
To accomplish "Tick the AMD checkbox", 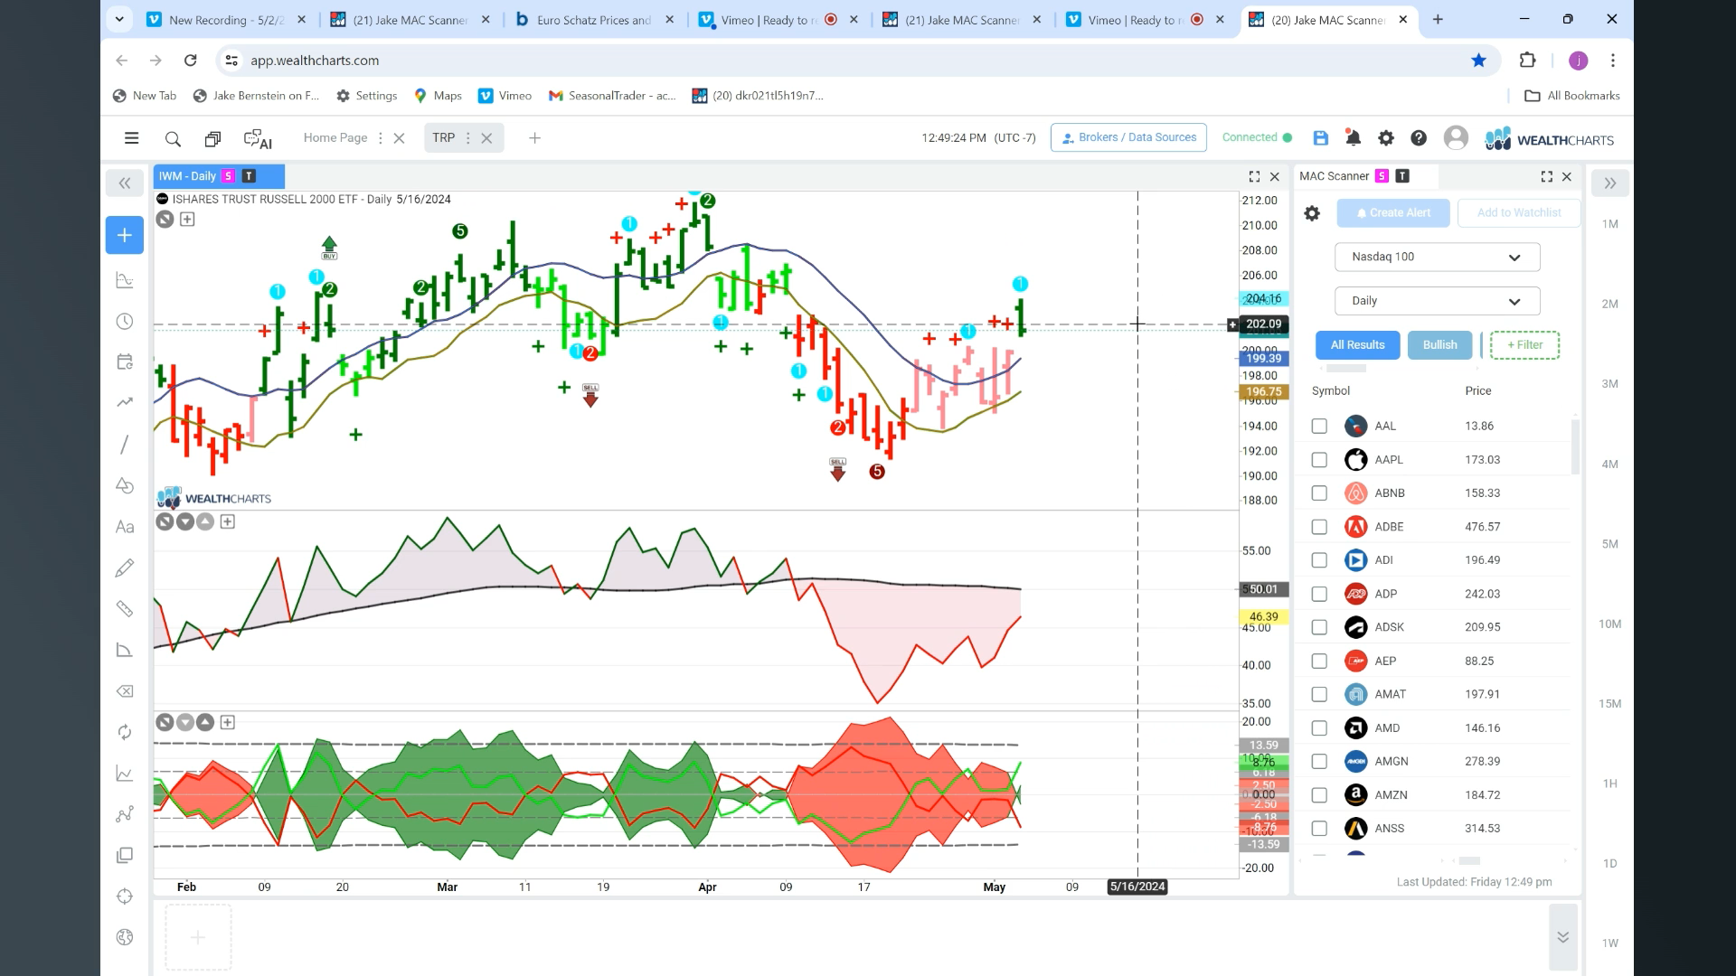I will [1319, 728].
